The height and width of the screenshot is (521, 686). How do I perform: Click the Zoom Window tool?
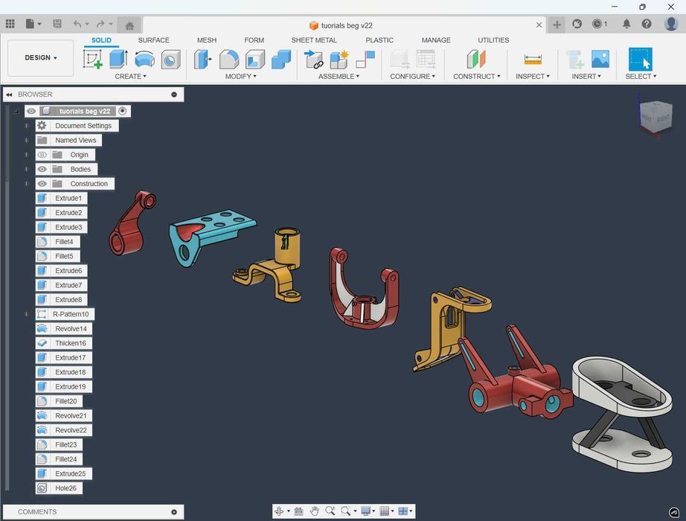(x=346, y=511)
